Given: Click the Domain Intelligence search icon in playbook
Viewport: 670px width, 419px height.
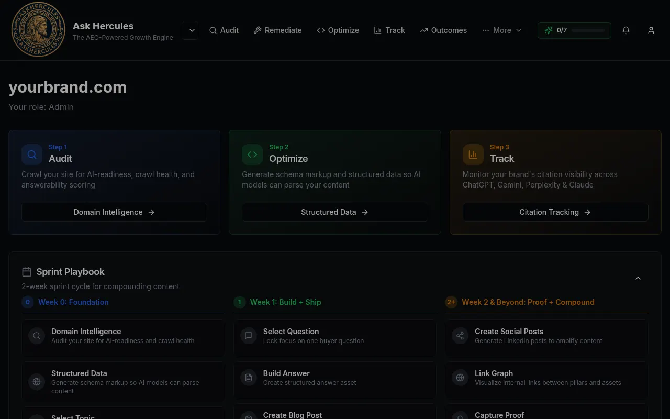Looking at the screenshot, I should click(37, 336).
